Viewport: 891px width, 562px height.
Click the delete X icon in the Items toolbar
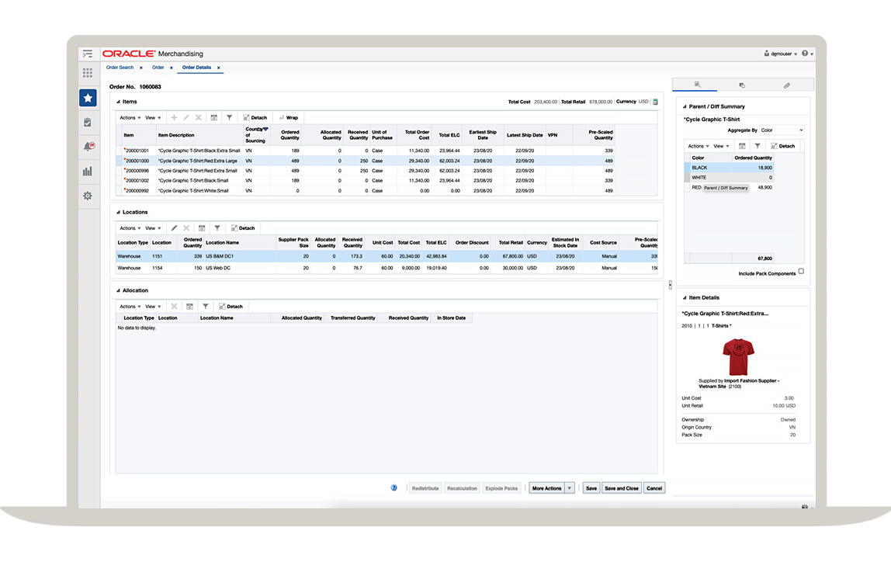[198, 117]
